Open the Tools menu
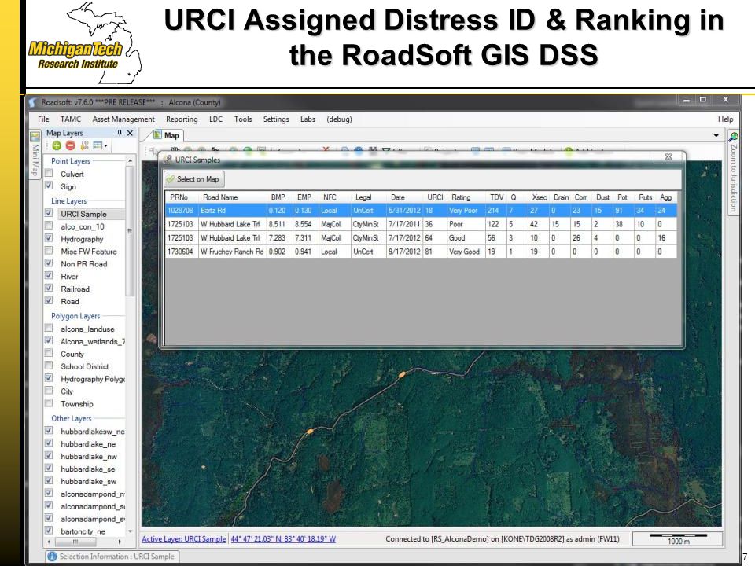755x566 pixels. click(243, 119)
